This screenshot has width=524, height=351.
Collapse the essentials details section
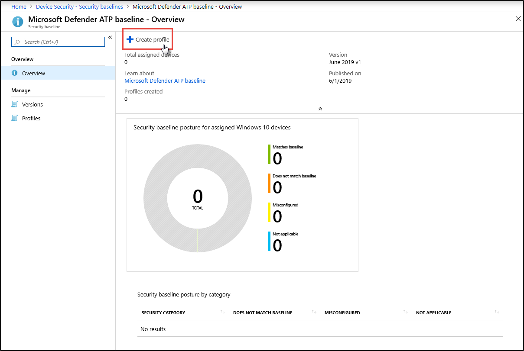320,109
